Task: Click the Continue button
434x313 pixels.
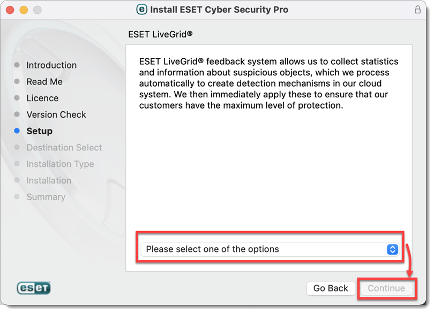Action: (386, 288)
